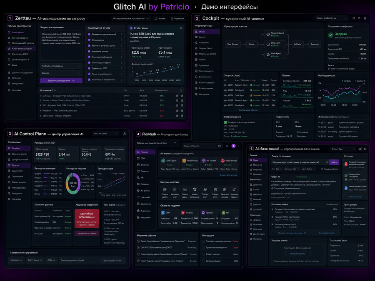Uncheck Резюме для руководителей checkbox
Screen dimensions: 375x281
[x=89, y=34]
